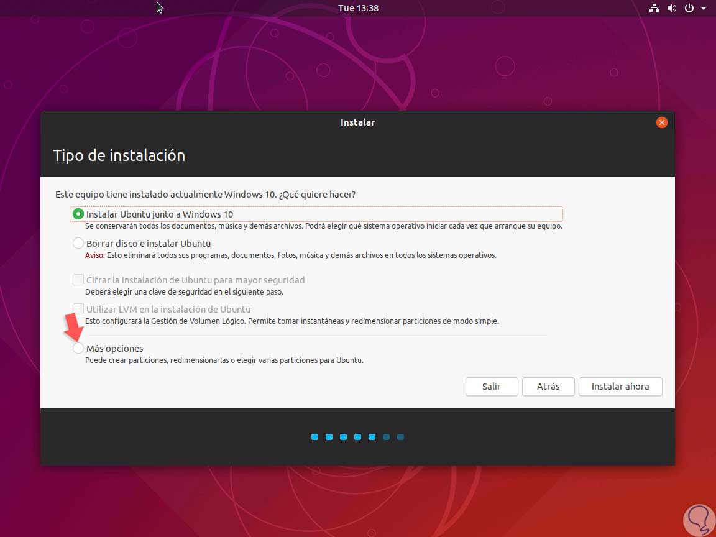Select the Más opciones radio button

coord(78,349)
